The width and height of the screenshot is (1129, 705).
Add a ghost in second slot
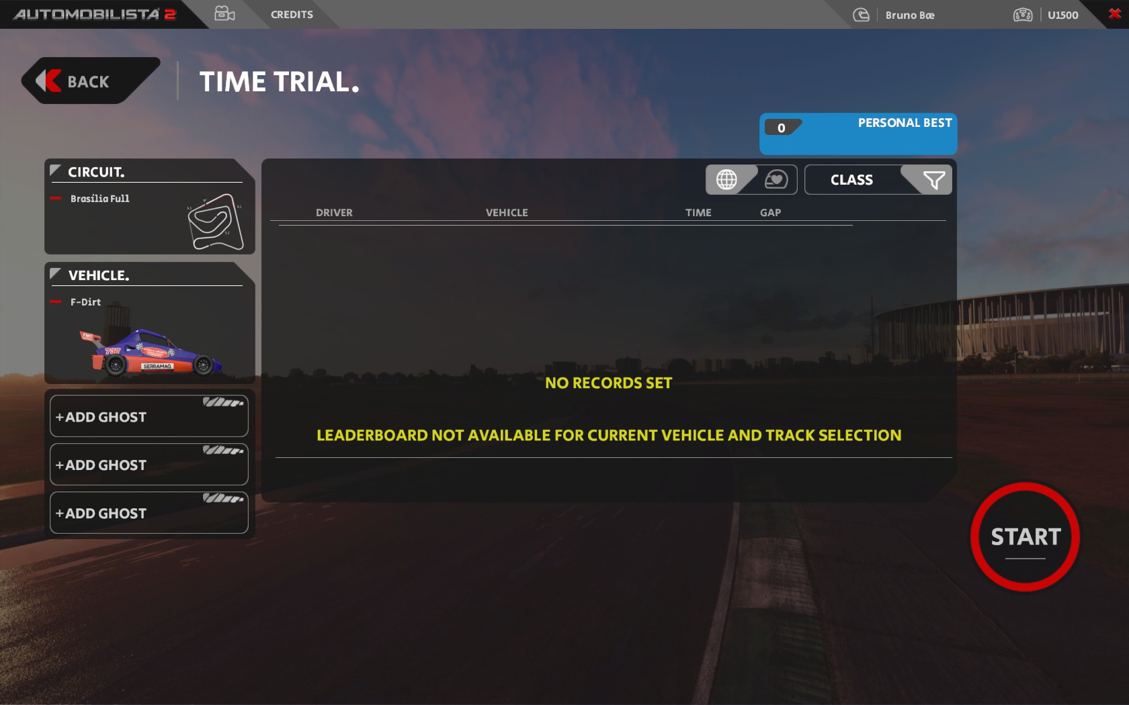pos(149,465)
